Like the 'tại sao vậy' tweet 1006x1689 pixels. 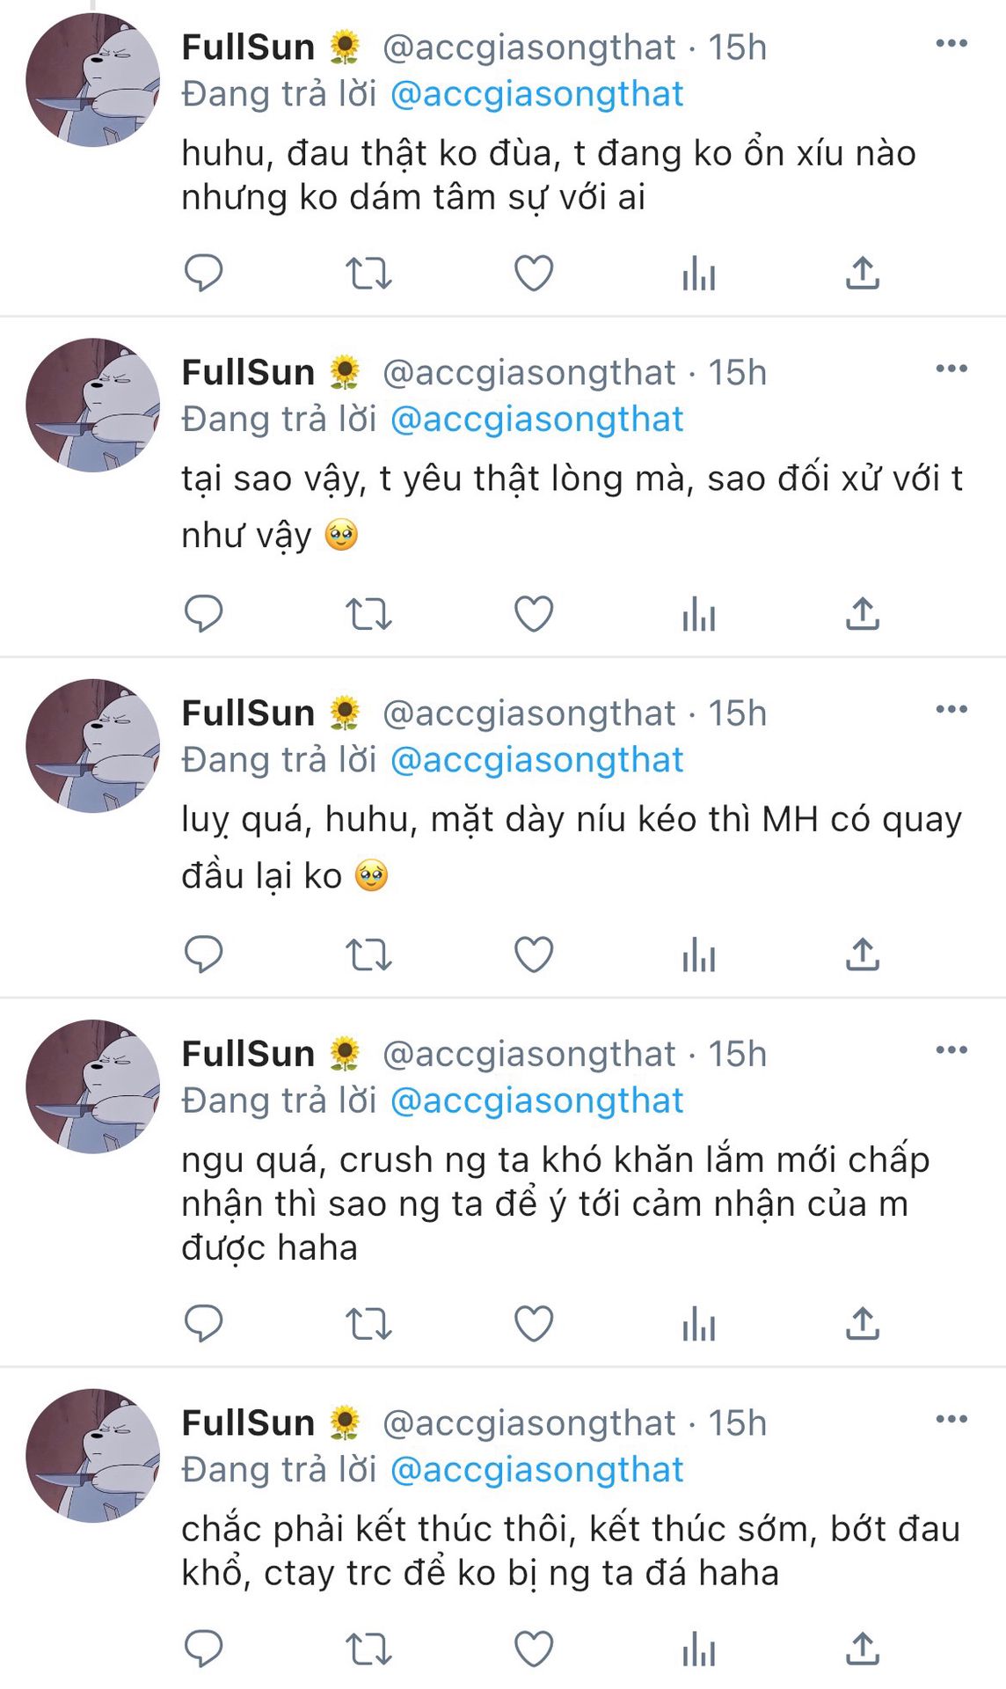[533, 614]
